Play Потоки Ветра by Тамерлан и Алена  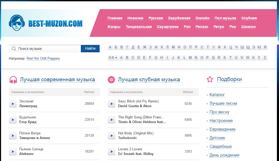pyautogui.click(x=13, y=136)
